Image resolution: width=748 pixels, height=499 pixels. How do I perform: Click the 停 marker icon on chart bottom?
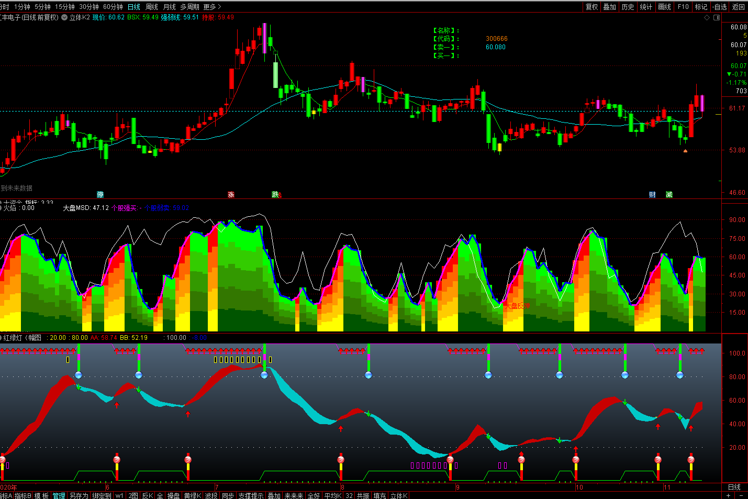pos(100,195)
